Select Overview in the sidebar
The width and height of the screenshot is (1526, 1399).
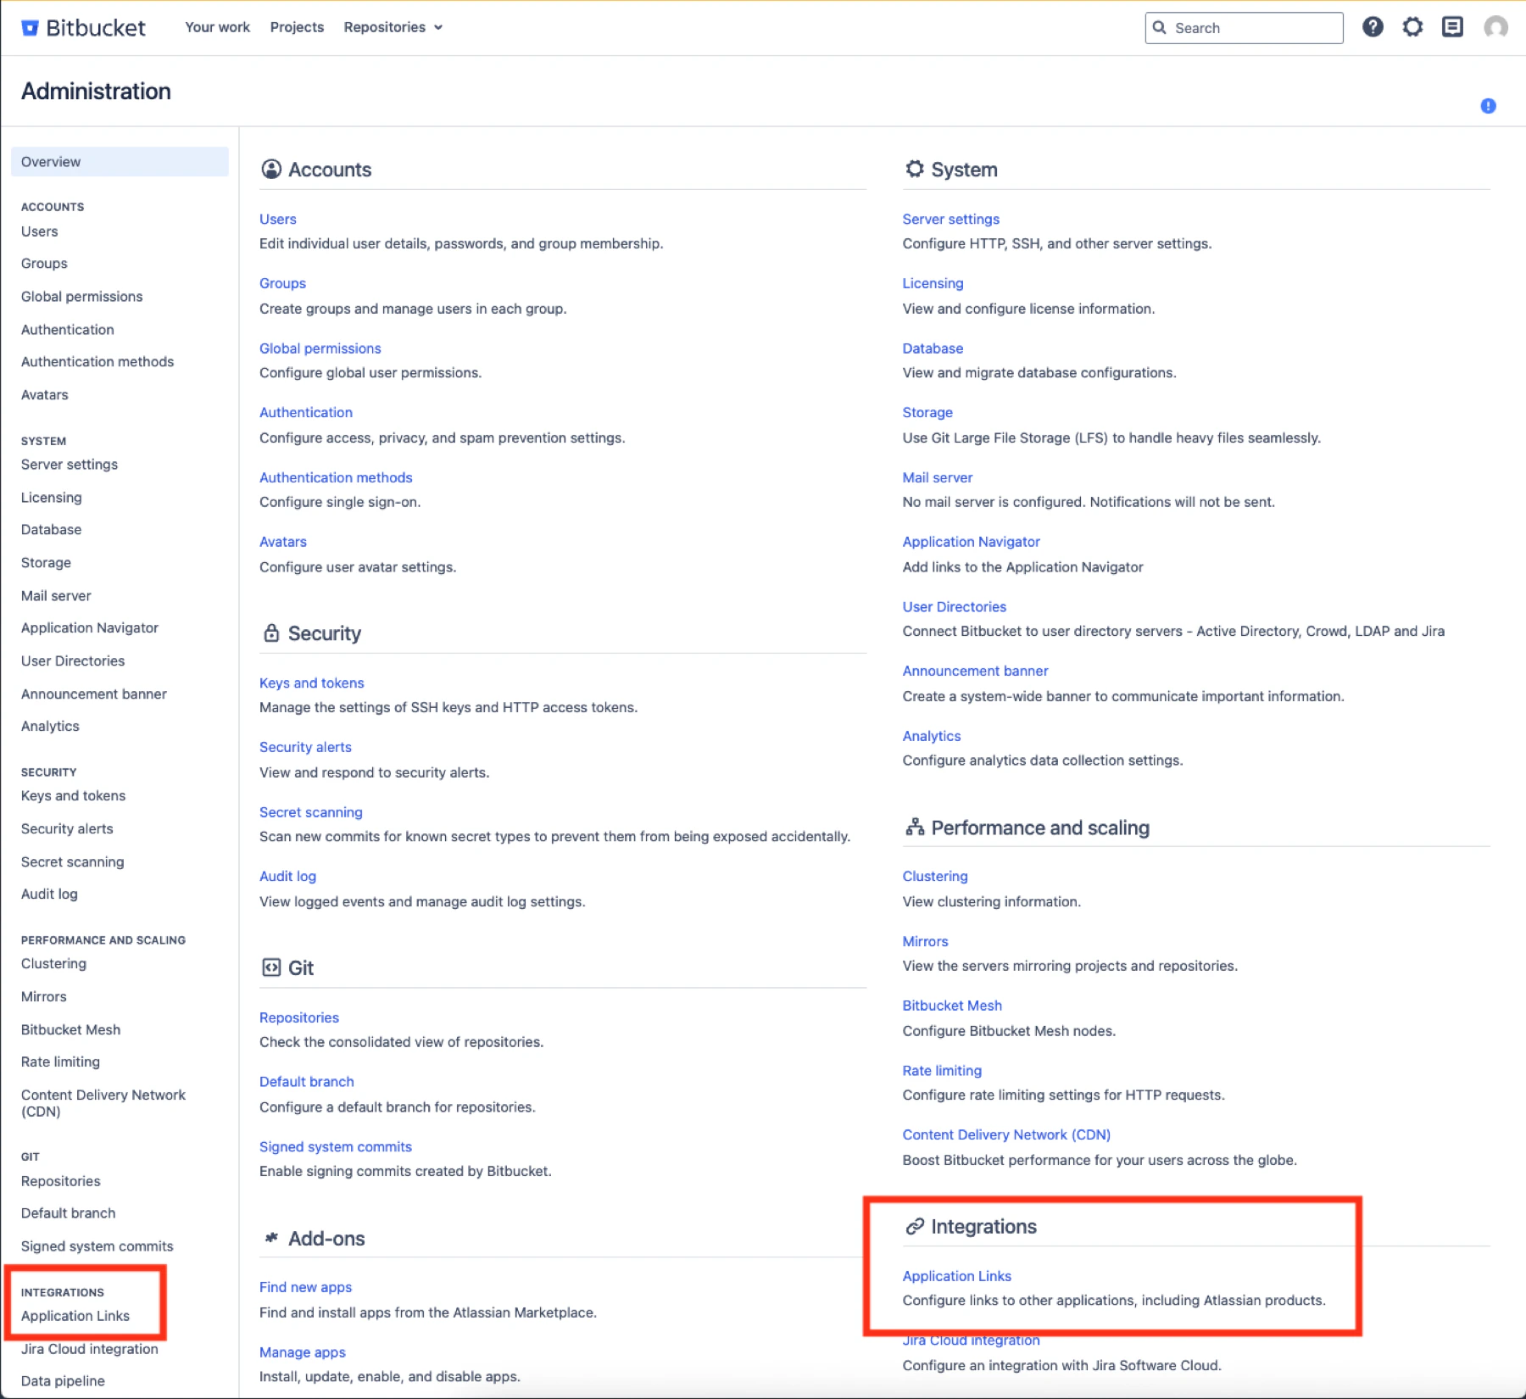pyautogui.click(x=120, y=162)
